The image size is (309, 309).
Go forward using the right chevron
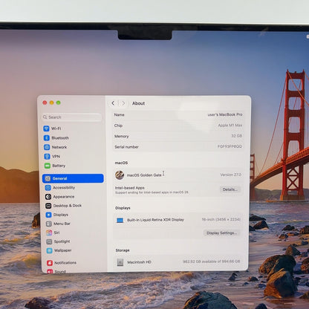click(123, 103)
